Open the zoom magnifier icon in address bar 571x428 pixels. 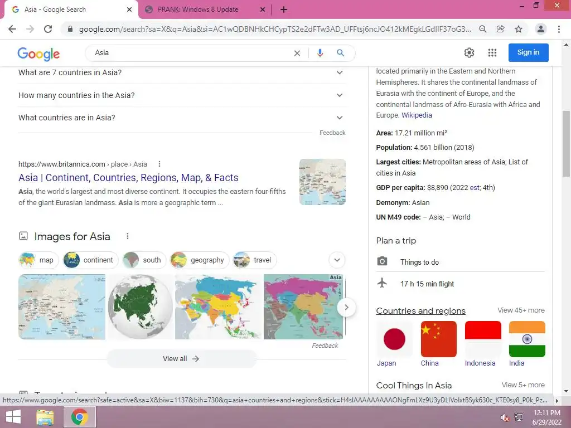click(482, 29)
